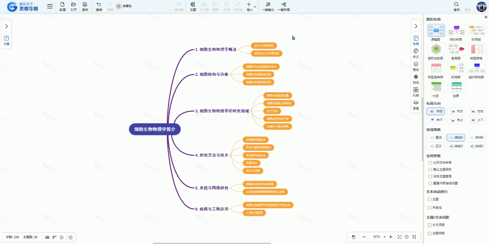This screenshot has height=244, width=489.
Task: Click the fullscreen icon in zoom bar
Action: (414, 237)
